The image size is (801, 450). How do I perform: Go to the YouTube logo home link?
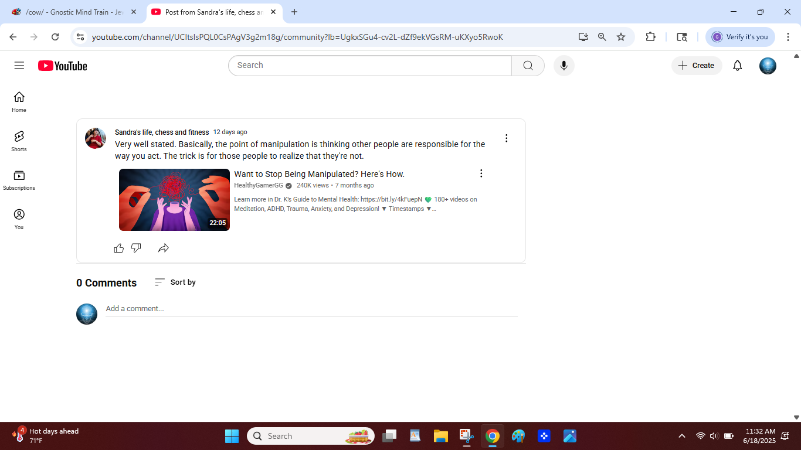coord(63,66)
